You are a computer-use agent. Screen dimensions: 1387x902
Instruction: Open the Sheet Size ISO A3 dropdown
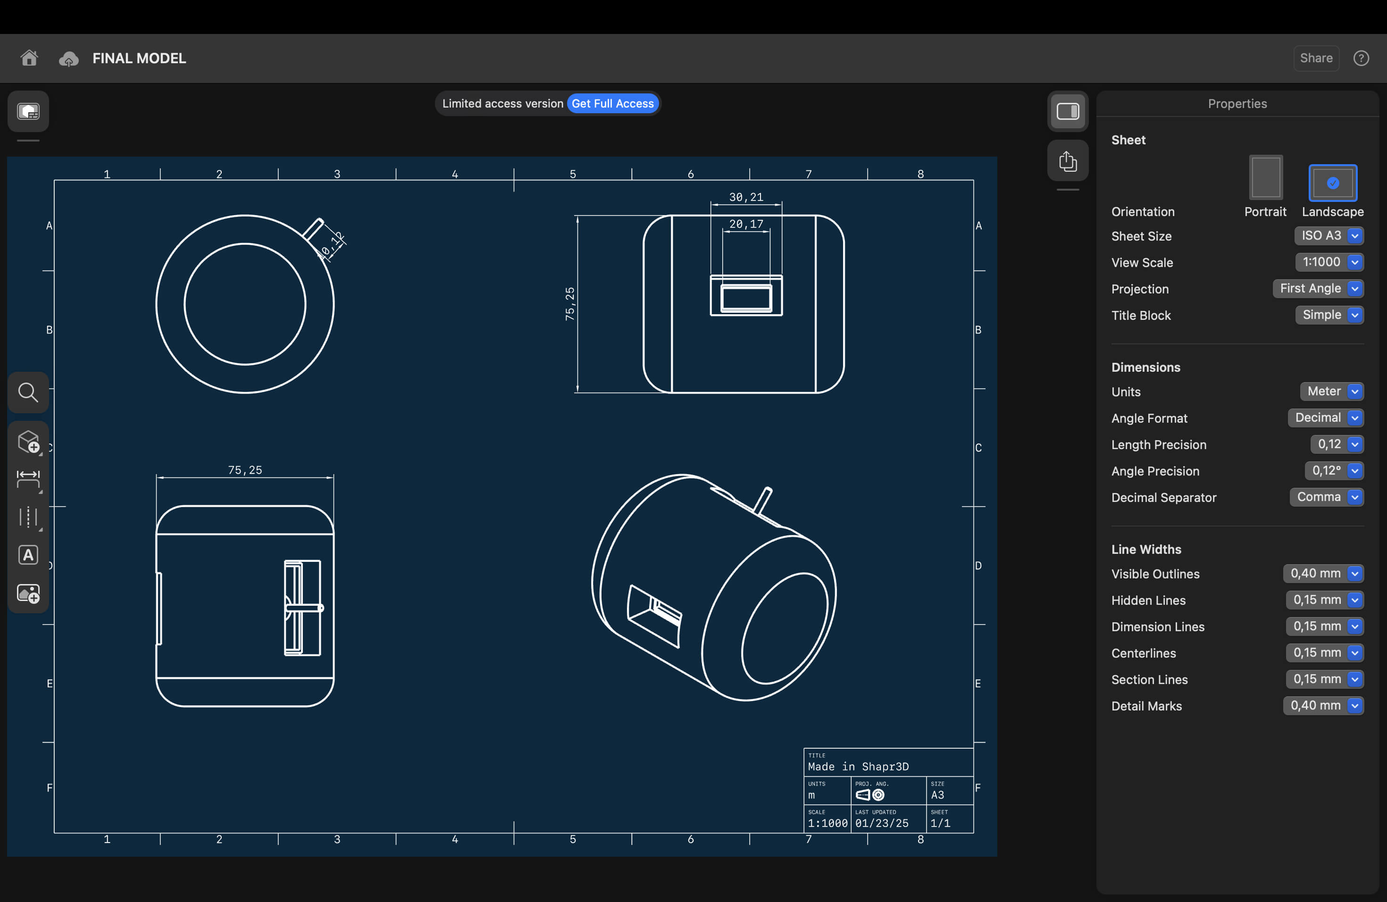tap(1329, 236)
